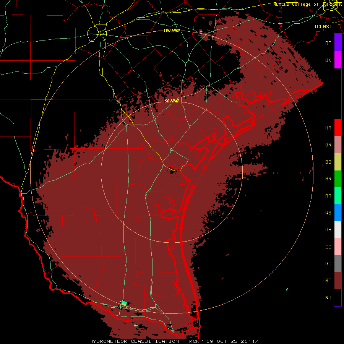The image size is (344, 344).
Task: Click the "RF" legend label
Action: [328, 43]
